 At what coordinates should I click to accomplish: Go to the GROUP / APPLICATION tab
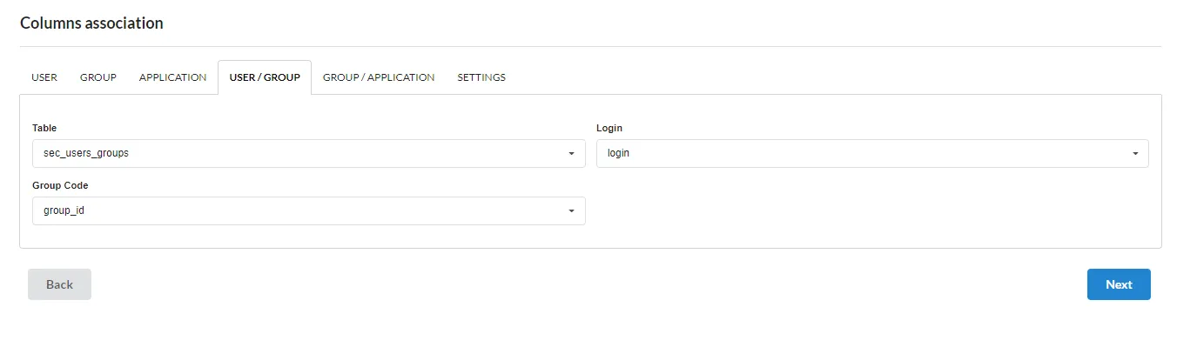[379, 77]
